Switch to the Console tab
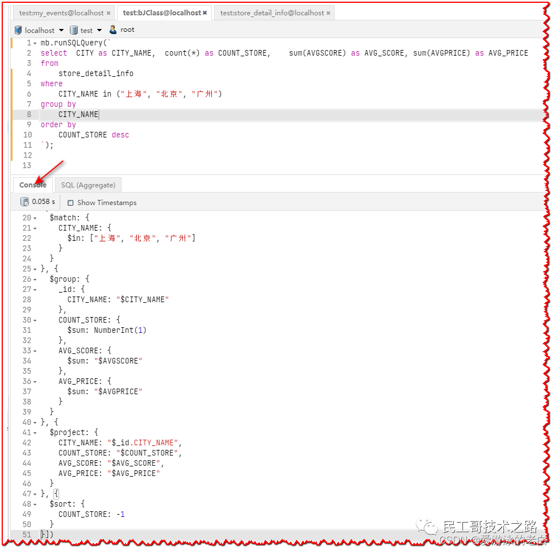 [x=33, y=185]
